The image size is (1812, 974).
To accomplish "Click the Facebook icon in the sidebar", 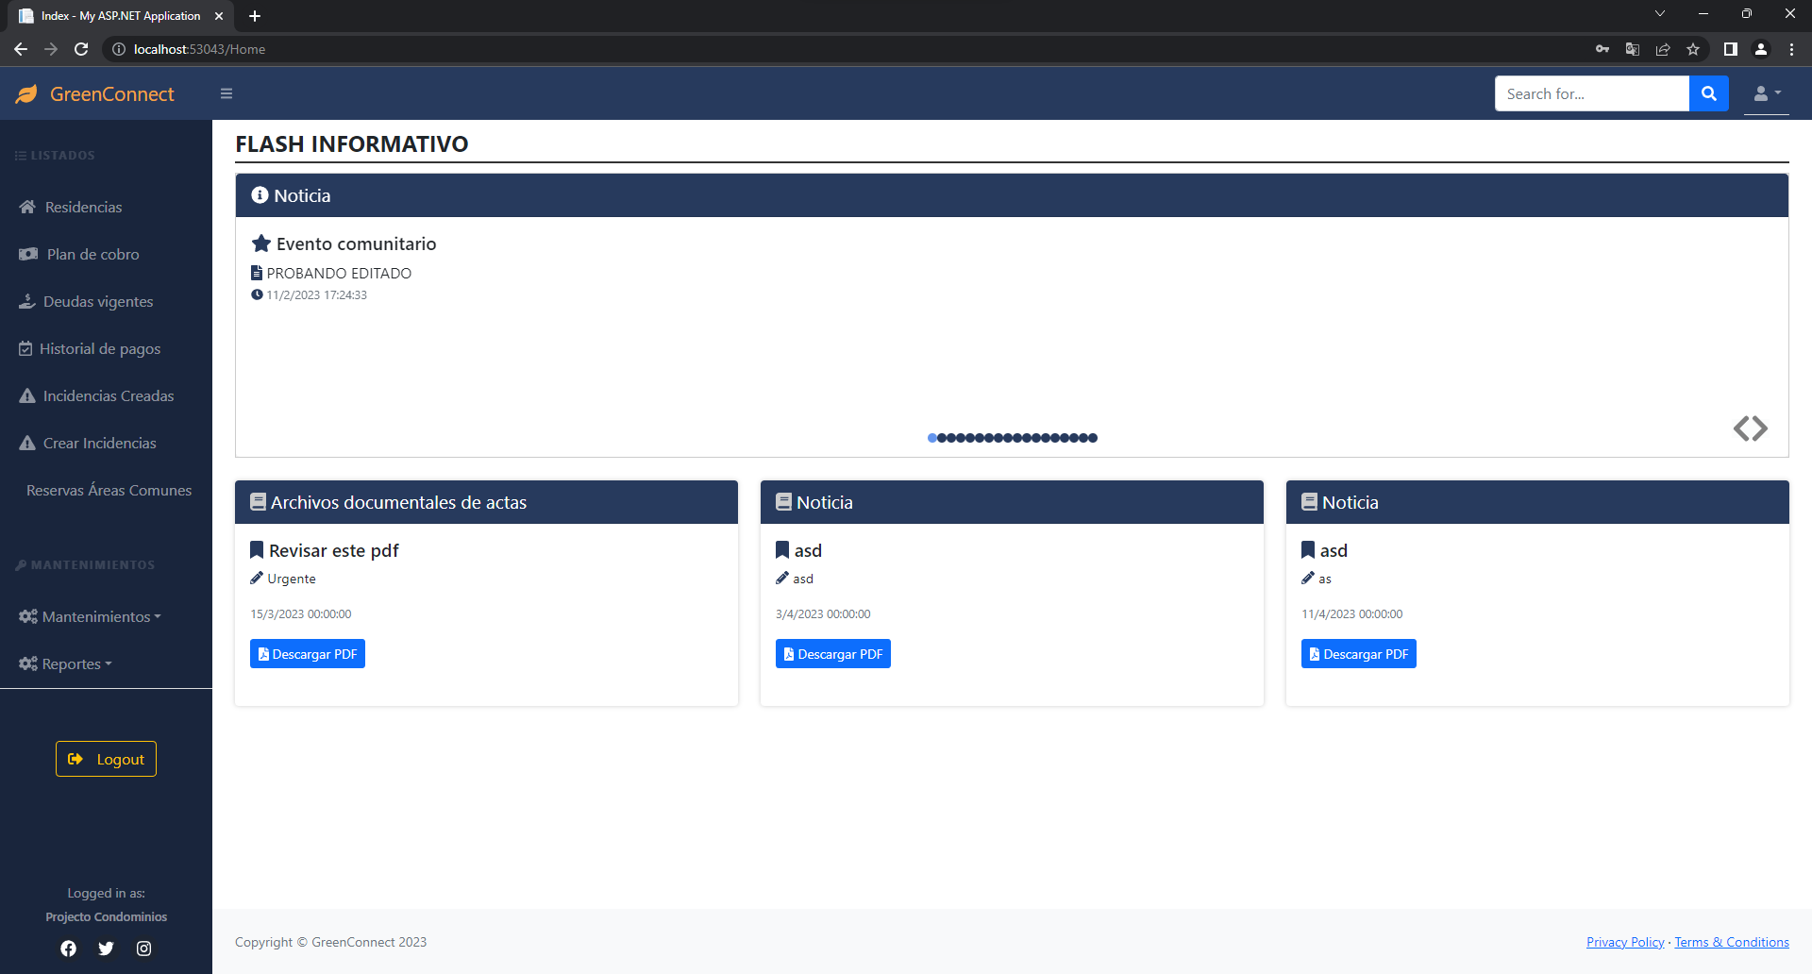I will pyautogui.click(x=68, y=948).
